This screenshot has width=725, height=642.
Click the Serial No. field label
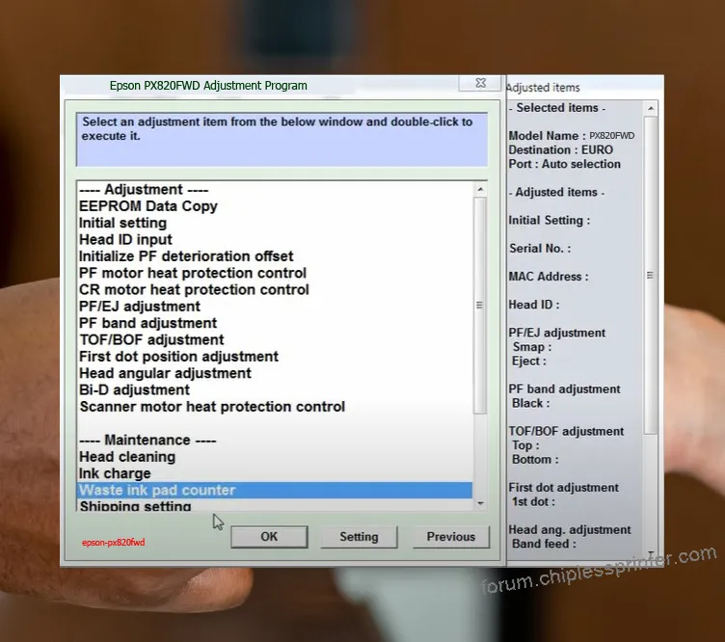click(x=540, y=248)
